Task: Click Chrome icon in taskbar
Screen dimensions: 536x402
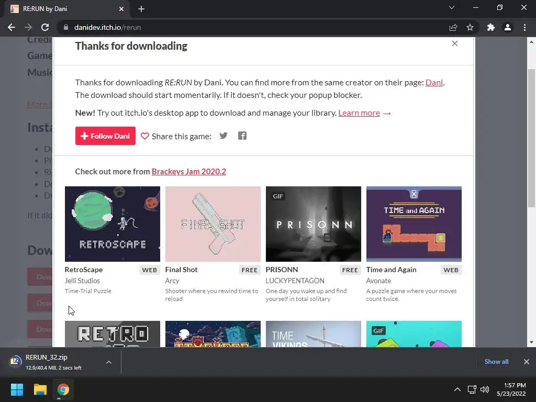Action: point(63,389)
